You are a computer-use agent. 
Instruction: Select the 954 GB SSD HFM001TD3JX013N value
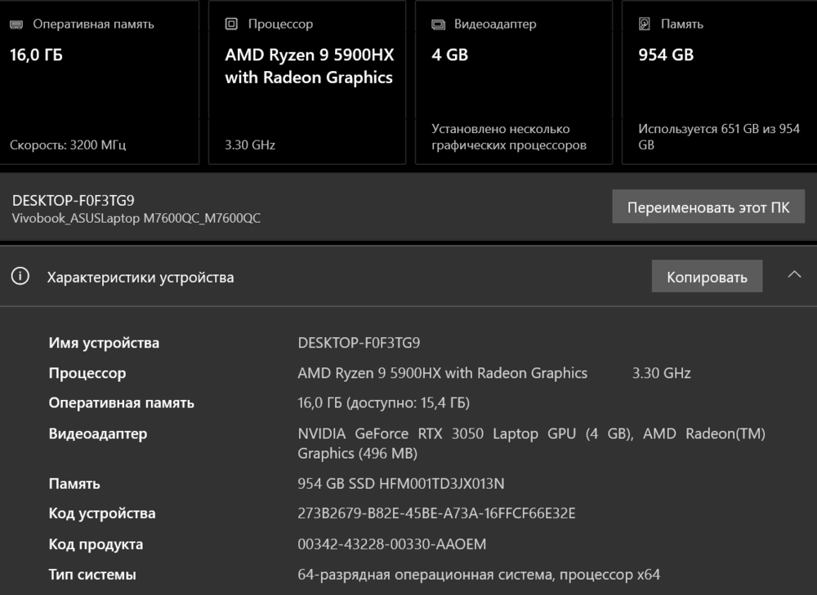[x=401, y=483]
